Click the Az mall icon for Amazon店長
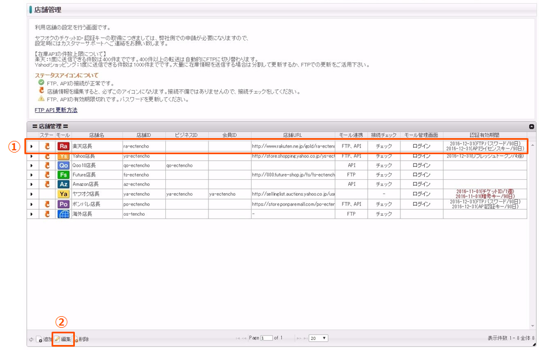 click(x=63, y=184)
